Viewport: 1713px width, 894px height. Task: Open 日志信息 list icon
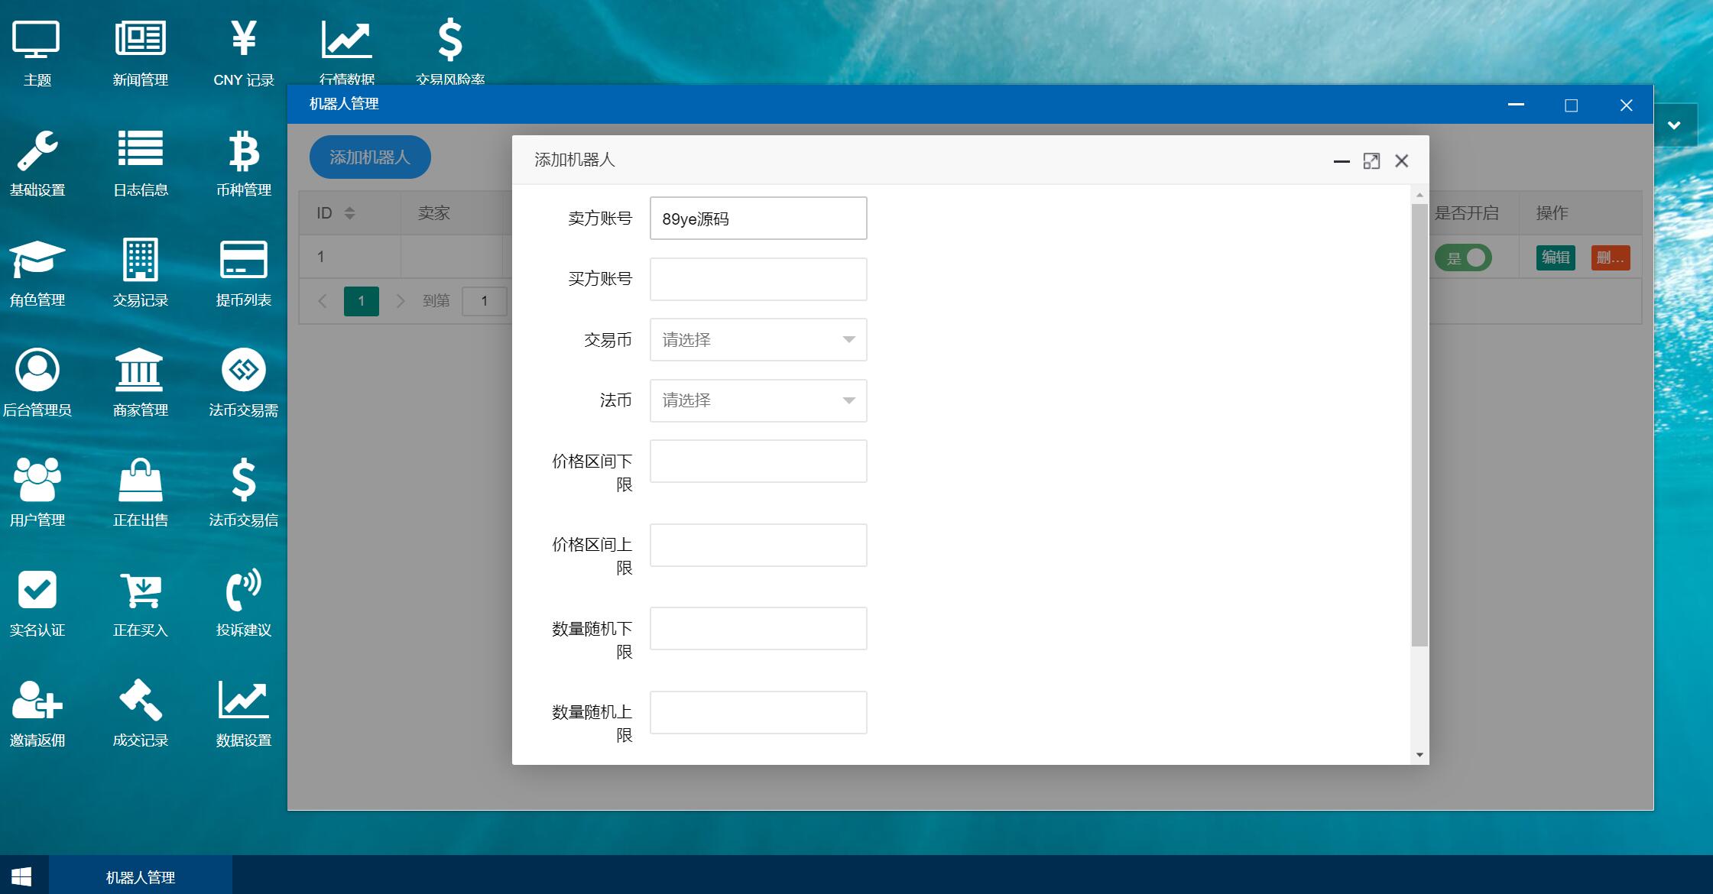point(141,150)
